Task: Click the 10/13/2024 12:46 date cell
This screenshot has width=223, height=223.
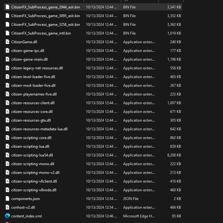Action: point(101,216)
